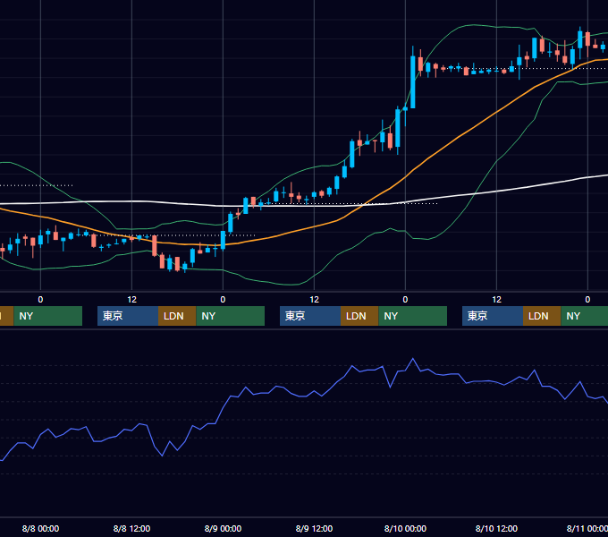Click the '0' hour tick above 8/9 00:00

pyautogui.click(x=223, y=300)
